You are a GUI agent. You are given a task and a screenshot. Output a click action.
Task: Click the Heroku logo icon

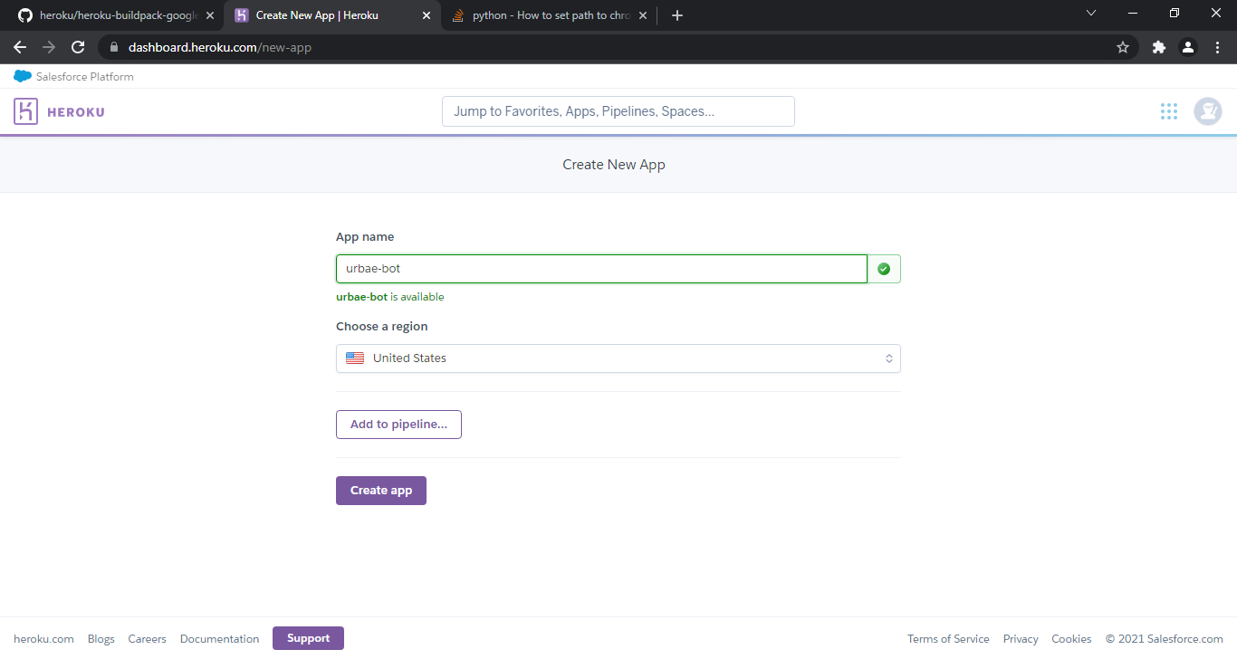tap(25, 111)
